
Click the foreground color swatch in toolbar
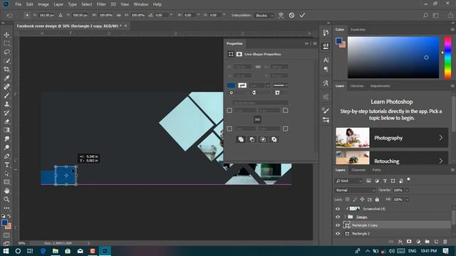click(4, 223)
